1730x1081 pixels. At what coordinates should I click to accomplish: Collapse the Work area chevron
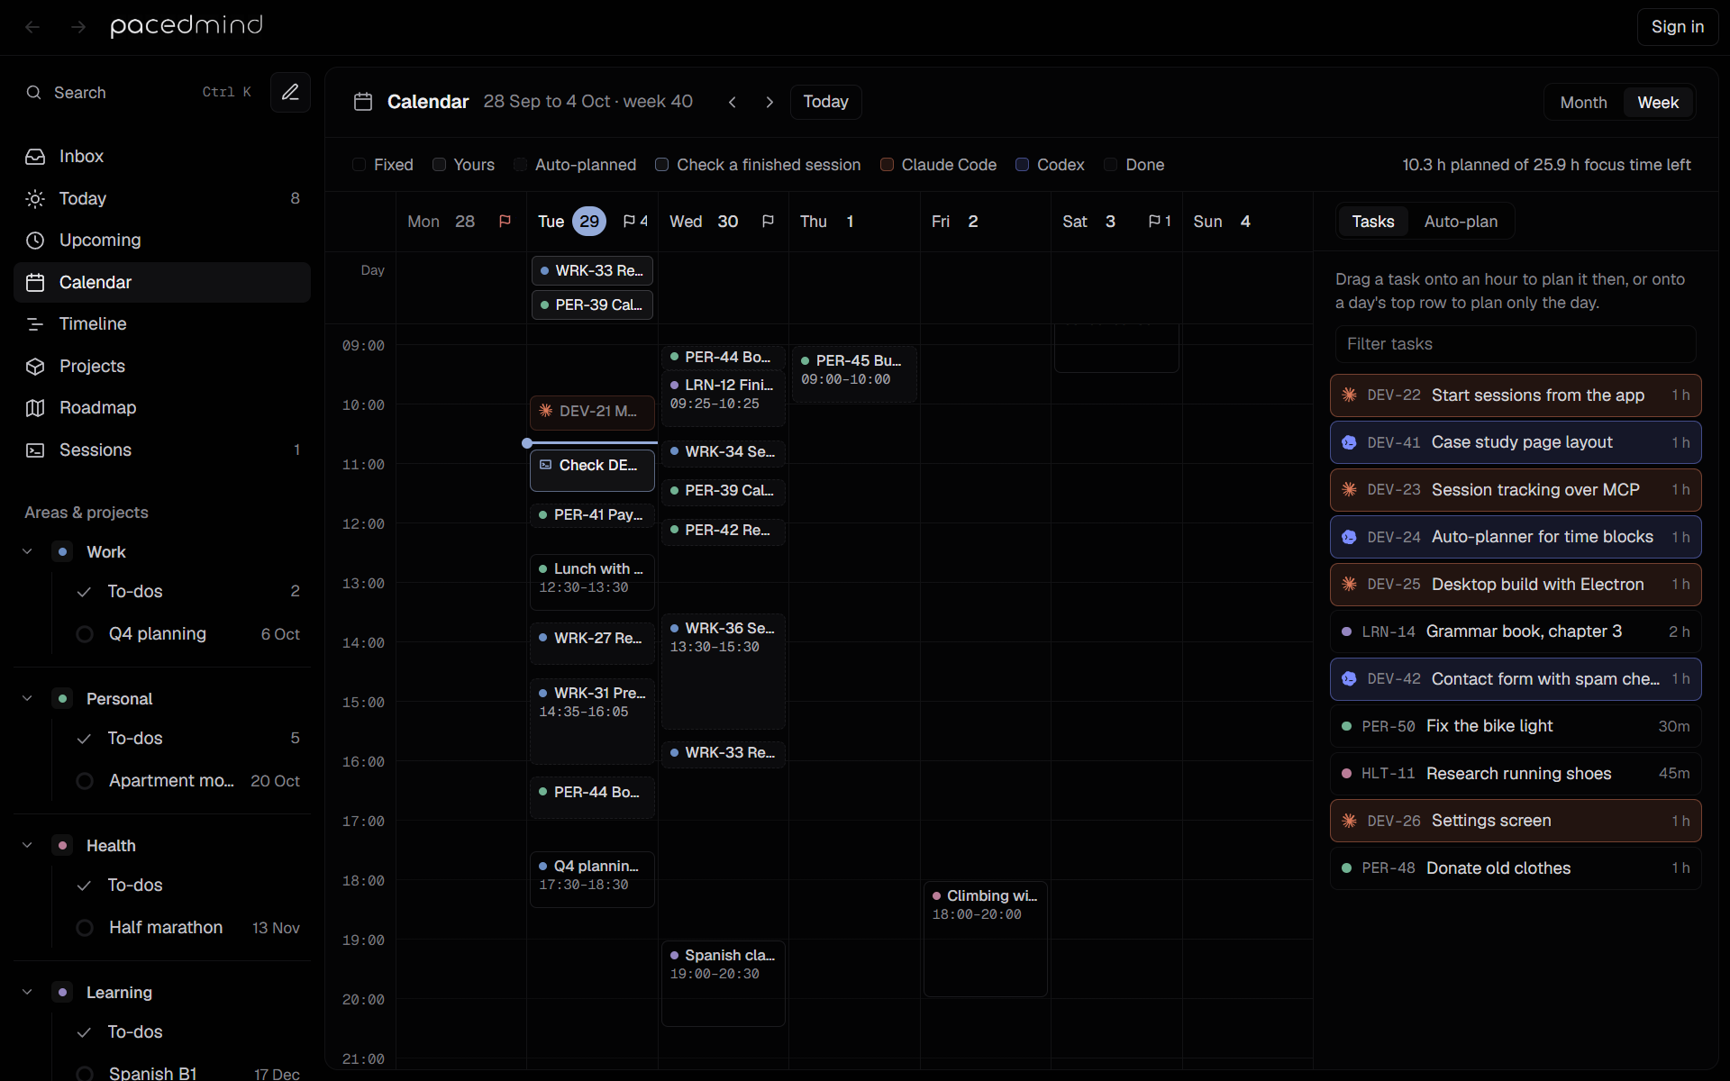pos(27,551)
